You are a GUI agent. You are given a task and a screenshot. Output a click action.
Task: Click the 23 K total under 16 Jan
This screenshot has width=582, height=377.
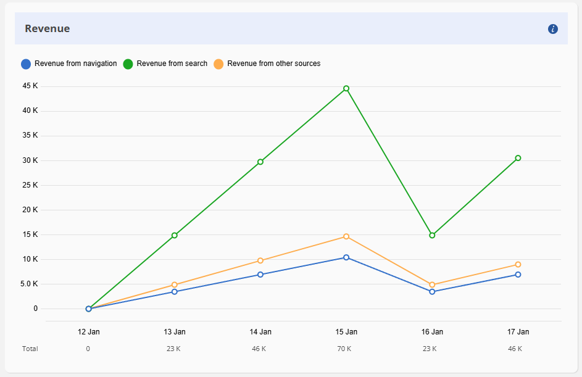[x=430, y=349]
